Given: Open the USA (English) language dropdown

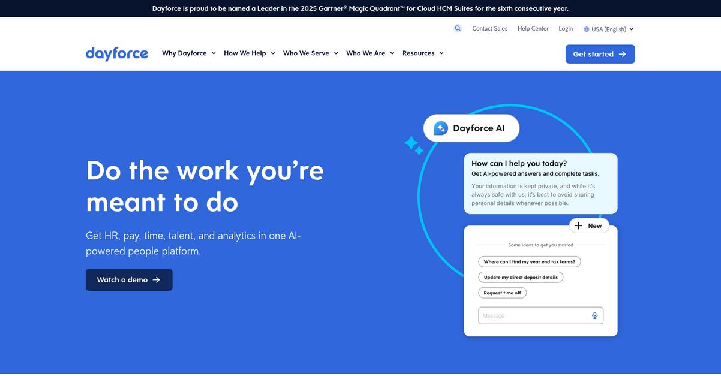Looking at the screenshot, I should click(x=608, y=28).
